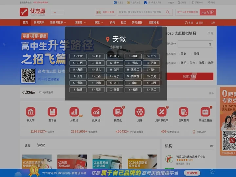Open the province dropdown beside the logo
This screenshot has width=236, height=177.
[57, 12]
